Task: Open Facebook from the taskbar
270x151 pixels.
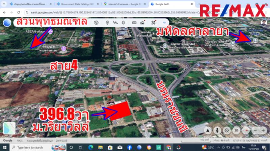Action: tap(130, 147)
